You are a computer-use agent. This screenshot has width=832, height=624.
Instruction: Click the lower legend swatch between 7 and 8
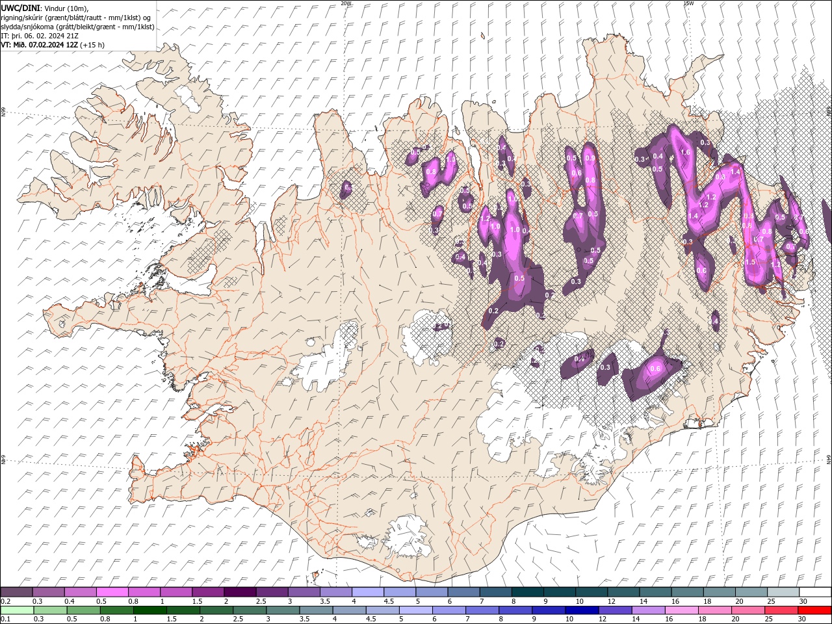[482, 610]
